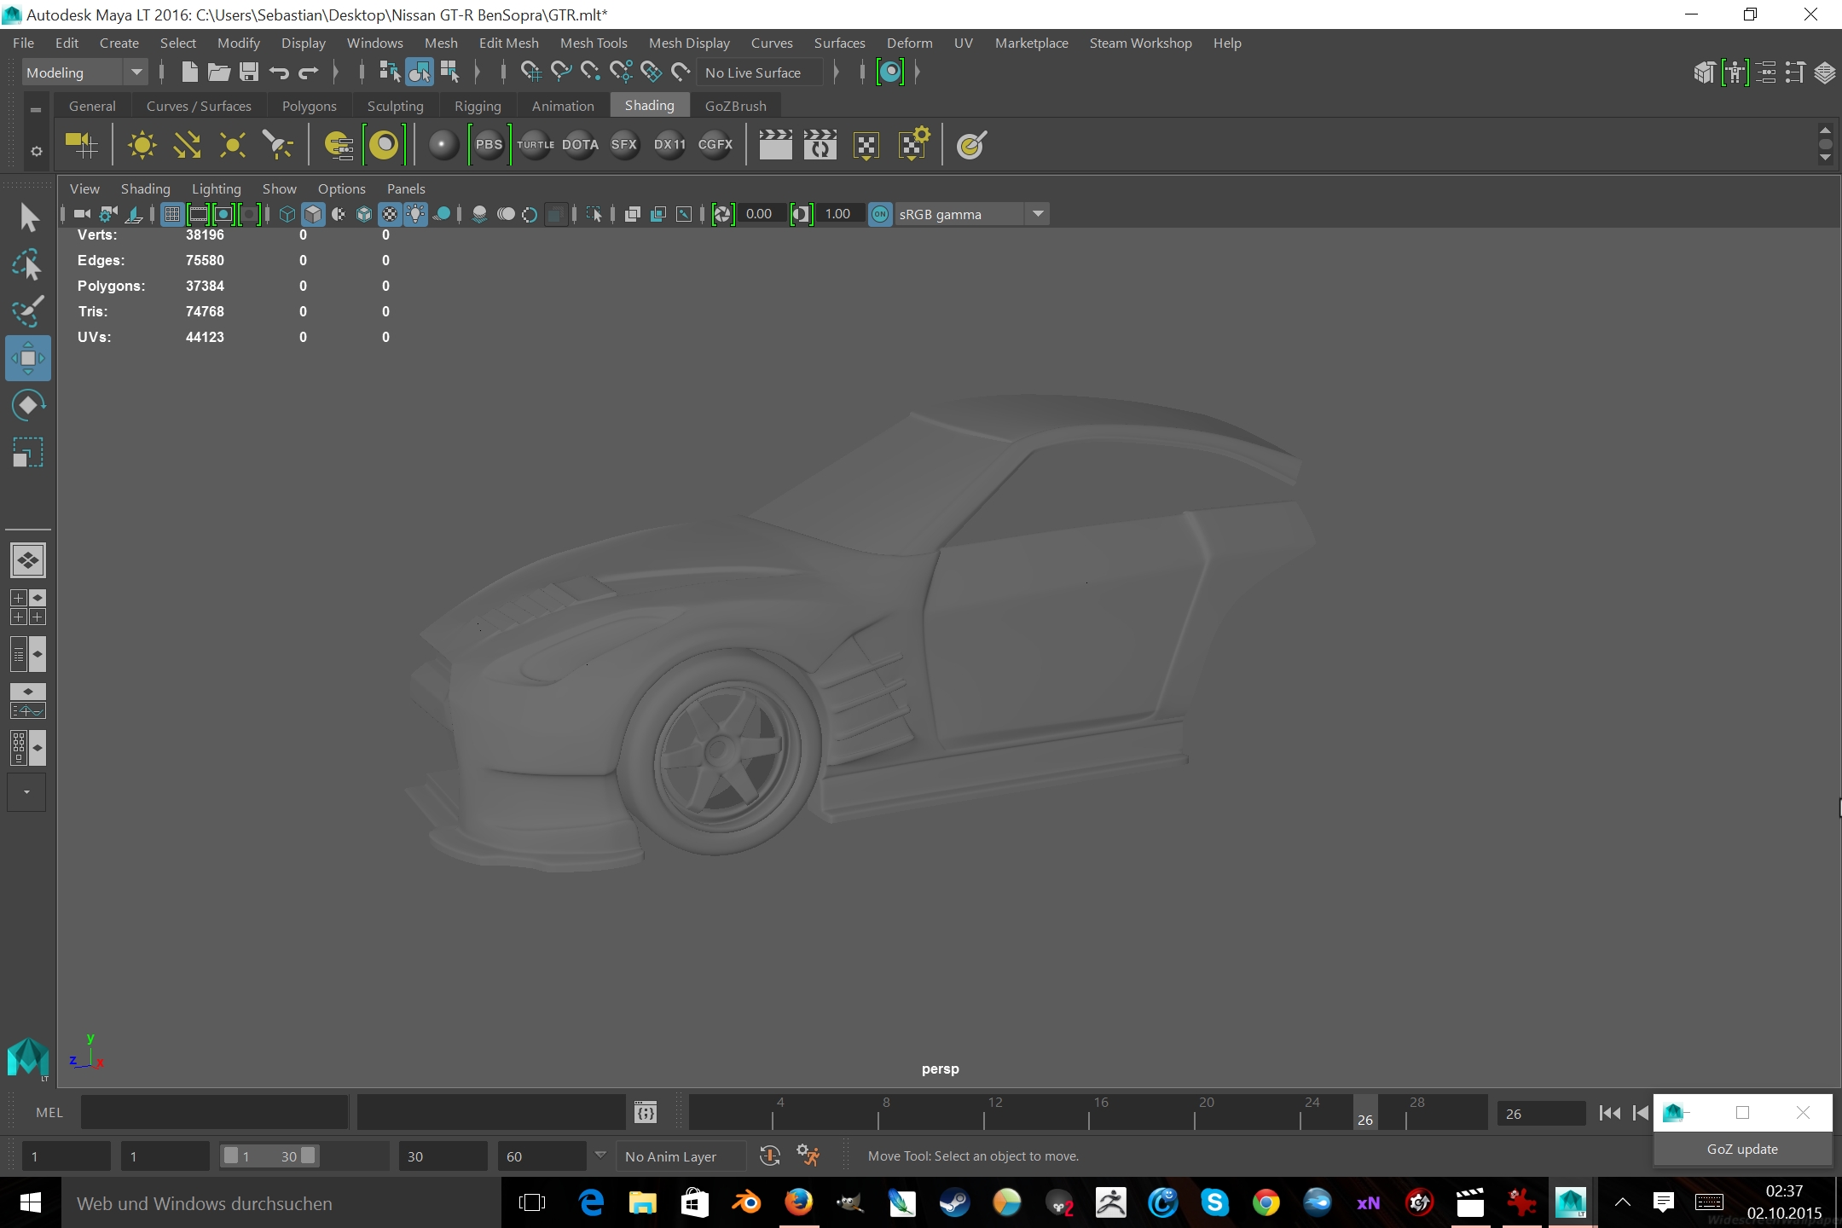
Task: Click the CGFX shader shelf icon
Action: pos(715,145)
